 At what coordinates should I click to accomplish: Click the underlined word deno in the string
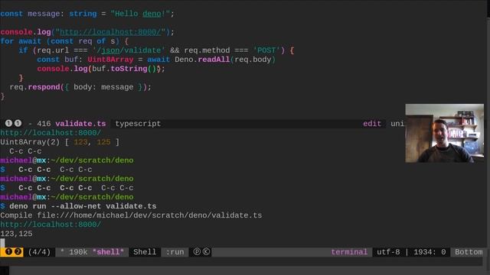(152, 14)
